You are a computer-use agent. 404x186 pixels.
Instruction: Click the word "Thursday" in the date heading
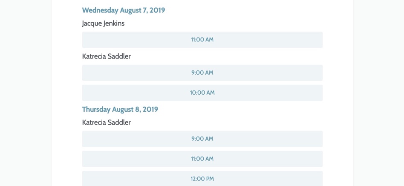(x=96, y=109)
